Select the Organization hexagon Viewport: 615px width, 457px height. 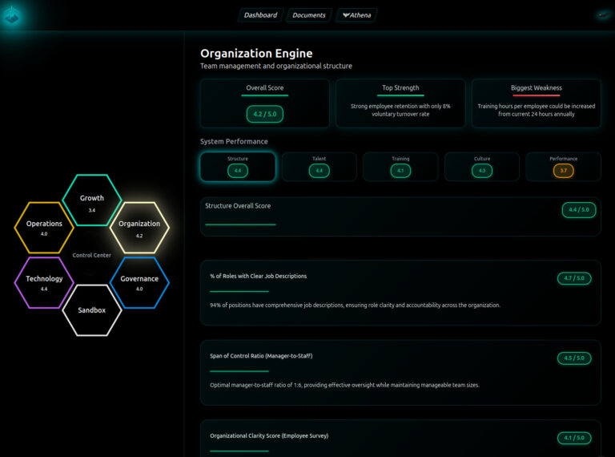[x=139, y=228]
